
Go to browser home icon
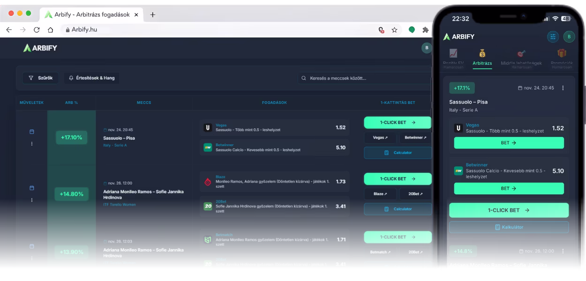(50, 30)
